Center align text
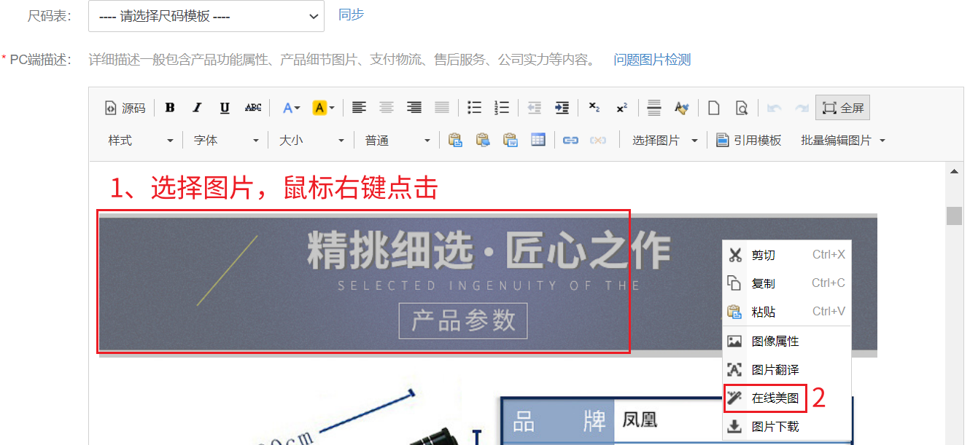The image size is (970, 445). [x=387, y=108]
